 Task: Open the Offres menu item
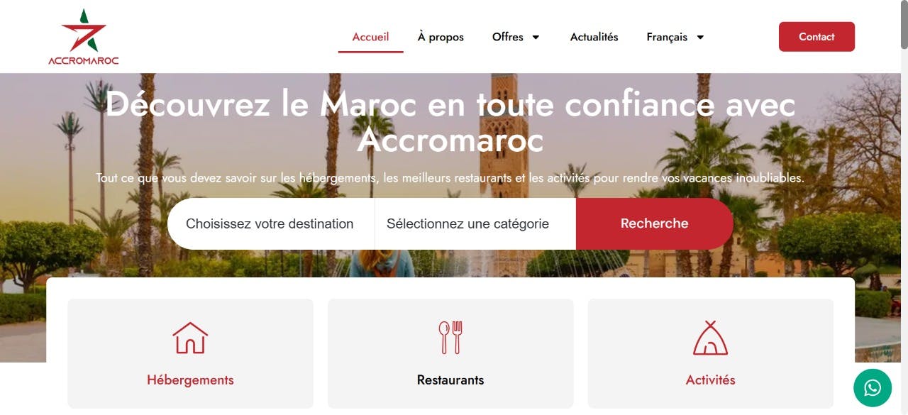pyautogui.click(x=508, y=37)
